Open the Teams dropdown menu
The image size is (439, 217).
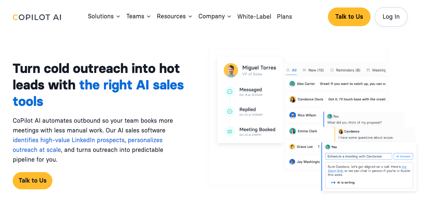pyautogui.click(x=138, y=16)
